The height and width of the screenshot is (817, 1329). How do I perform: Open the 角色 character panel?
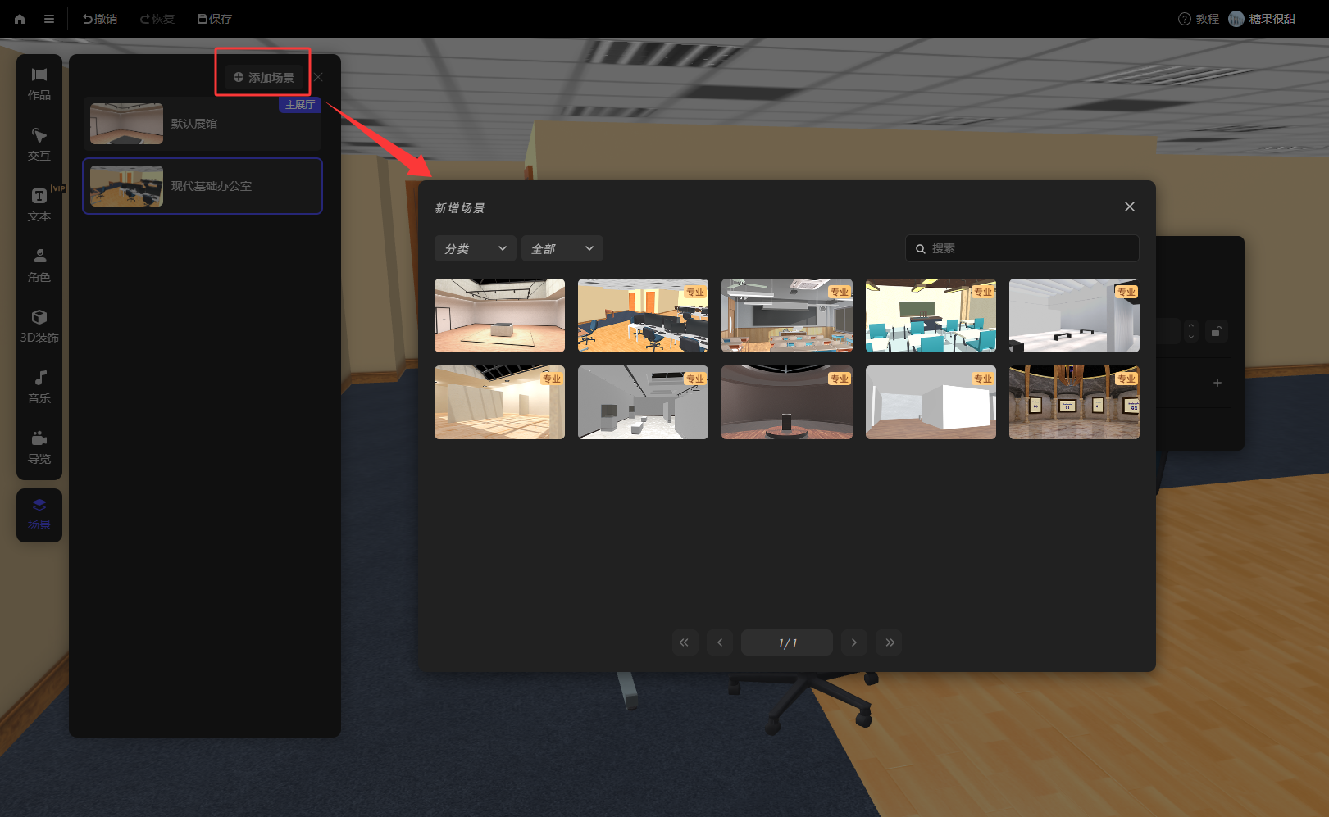click(39, 266)
